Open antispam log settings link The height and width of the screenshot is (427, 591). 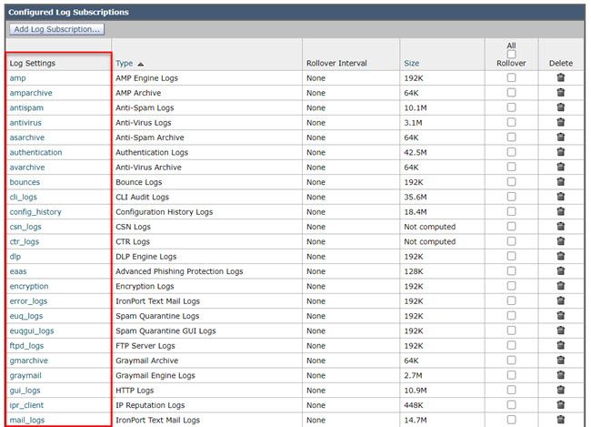coord(26,108)
